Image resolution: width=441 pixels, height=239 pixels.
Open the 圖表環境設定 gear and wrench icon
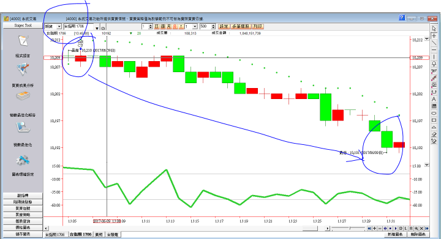click(x=23, y=161)
